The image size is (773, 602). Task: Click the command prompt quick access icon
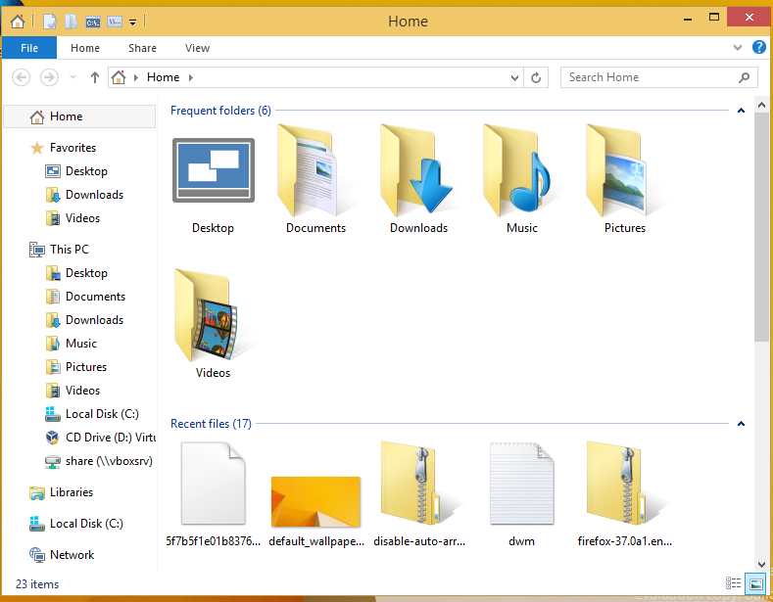tap(93, 23)
